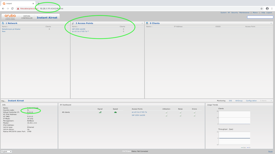Screen dimensions: 275x154
Task: Bookmark page with the star icon
Action: click(262, 9)
